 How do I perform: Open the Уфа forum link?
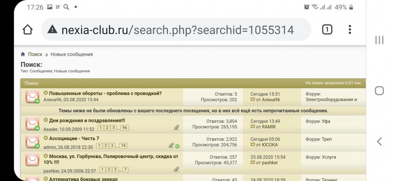326,121
